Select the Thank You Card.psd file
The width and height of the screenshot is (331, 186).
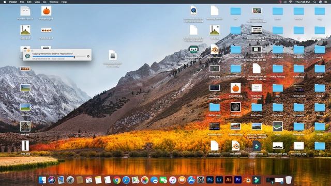click(x=257, y=88)
